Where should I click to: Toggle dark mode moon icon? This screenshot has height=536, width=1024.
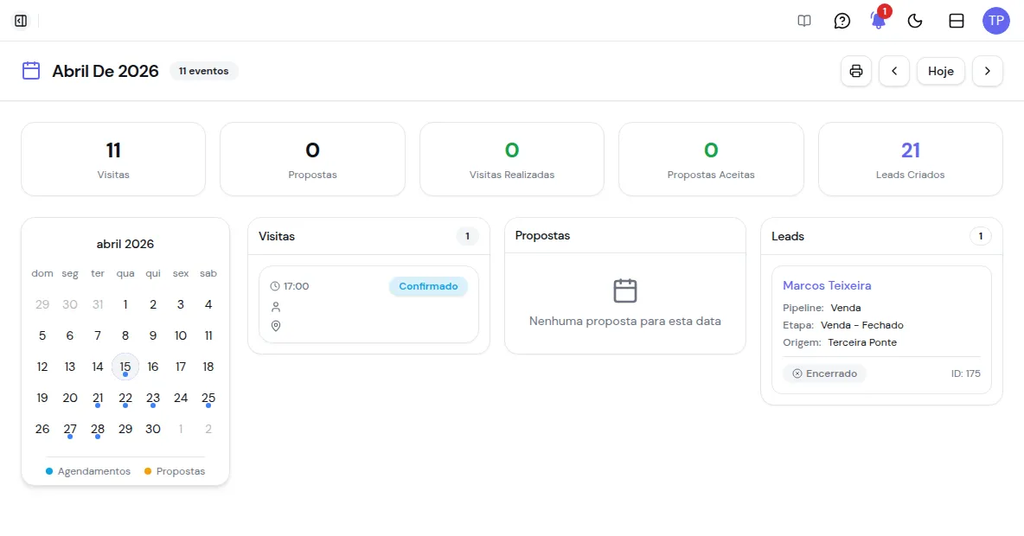point(915,21)
